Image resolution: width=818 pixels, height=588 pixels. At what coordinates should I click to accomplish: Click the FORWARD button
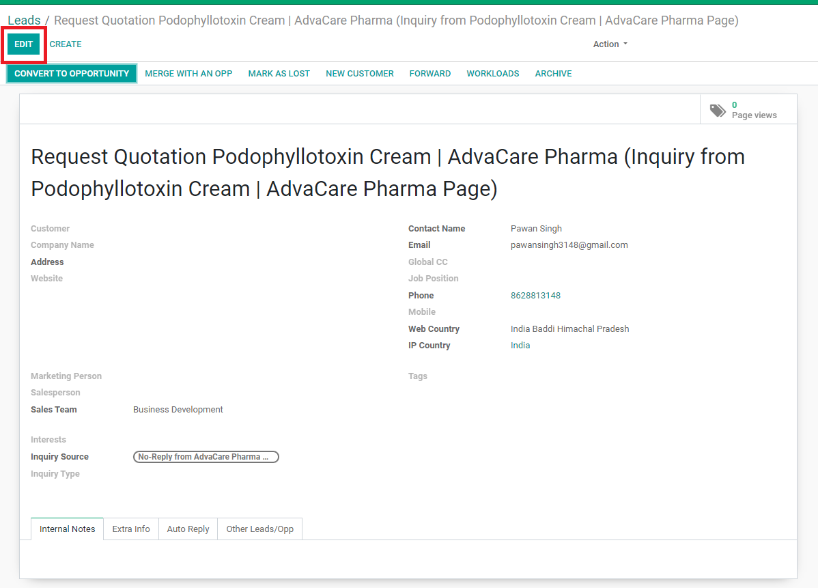[430, 74]
